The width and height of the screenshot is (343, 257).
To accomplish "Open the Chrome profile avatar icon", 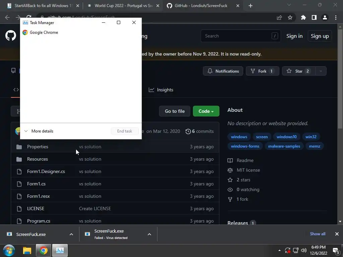I will tap(325, 17).
